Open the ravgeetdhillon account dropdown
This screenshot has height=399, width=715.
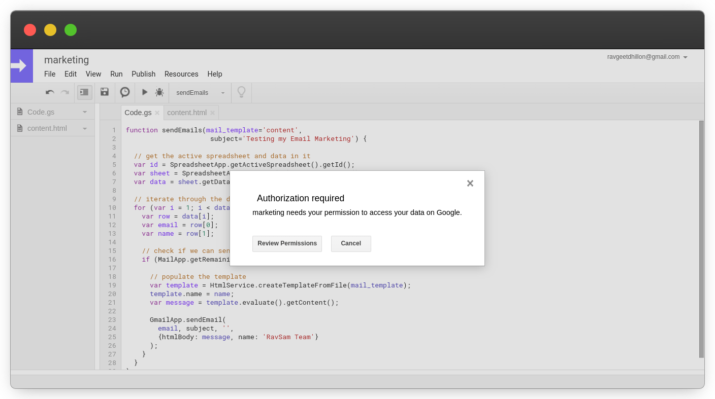(686, 57)
